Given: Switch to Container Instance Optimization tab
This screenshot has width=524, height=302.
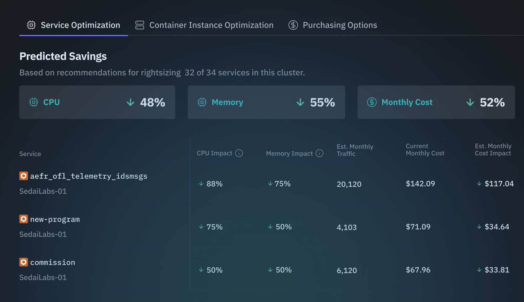Looking at the screenshot, I should click(204, 25).
